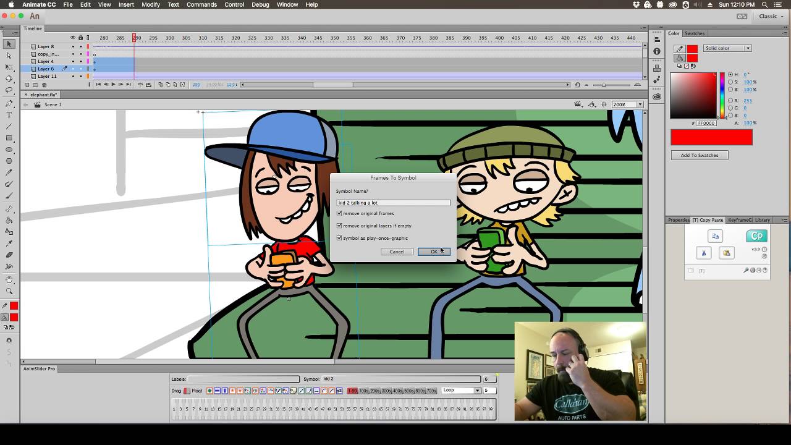Click the copy icon in Copy Paste panel
This screenshot has width=791, height=445.
(715, 236)
